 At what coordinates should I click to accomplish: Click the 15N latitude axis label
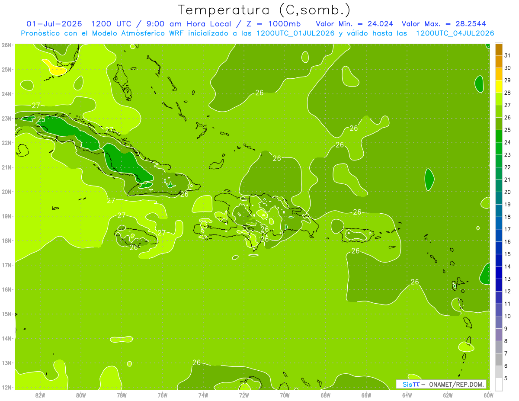coord(6,314)
